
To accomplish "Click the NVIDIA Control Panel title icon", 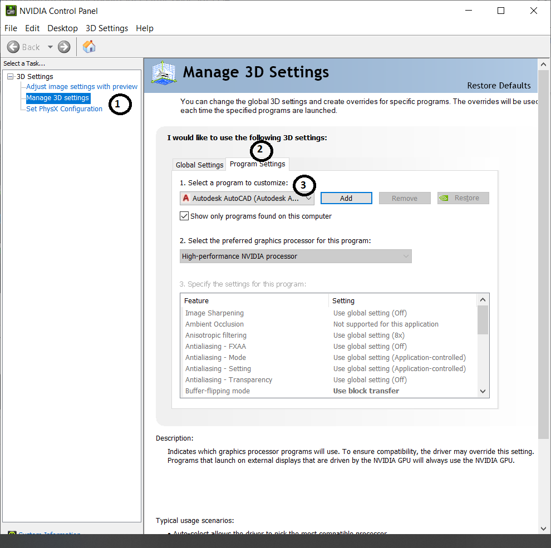I will pos(11,11).
